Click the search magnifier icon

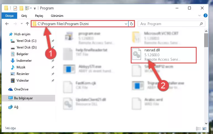click(201, 24)
